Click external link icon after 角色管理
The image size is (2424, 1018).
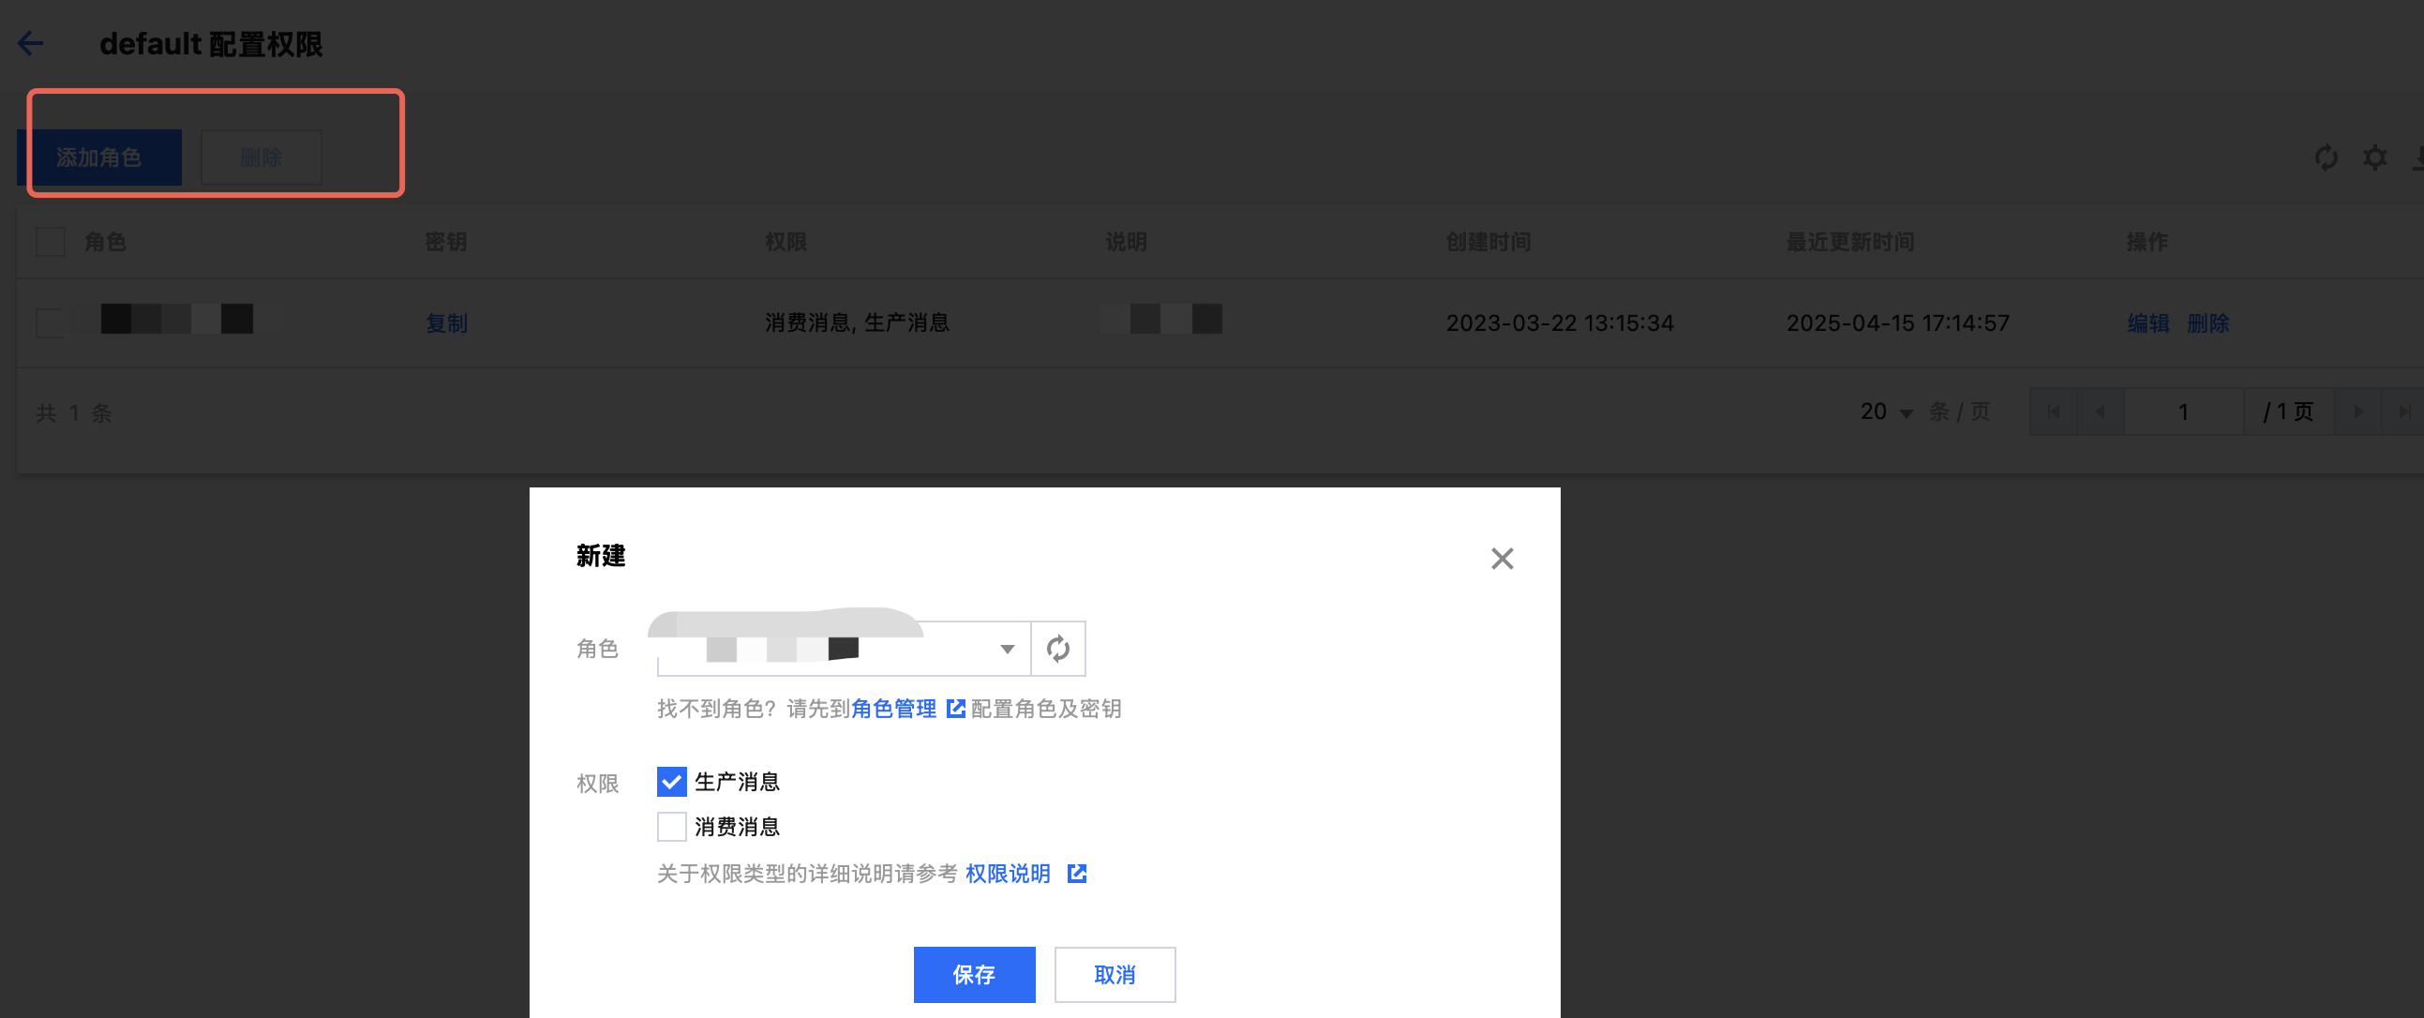point(956,709)
